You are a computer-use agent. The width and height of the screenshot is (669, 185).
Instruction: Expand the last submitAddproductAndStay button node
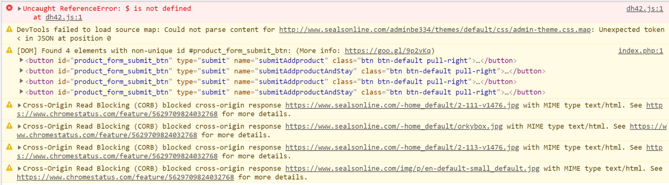click(22, 91)
